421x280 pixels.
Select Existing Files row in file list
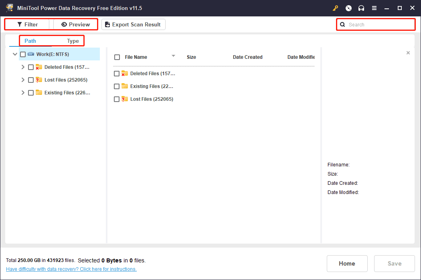(x=152, y=86)
